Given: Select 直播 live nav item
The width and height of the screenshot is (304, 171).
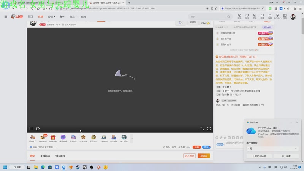Looking at the screenshot, I should point(41,17).
